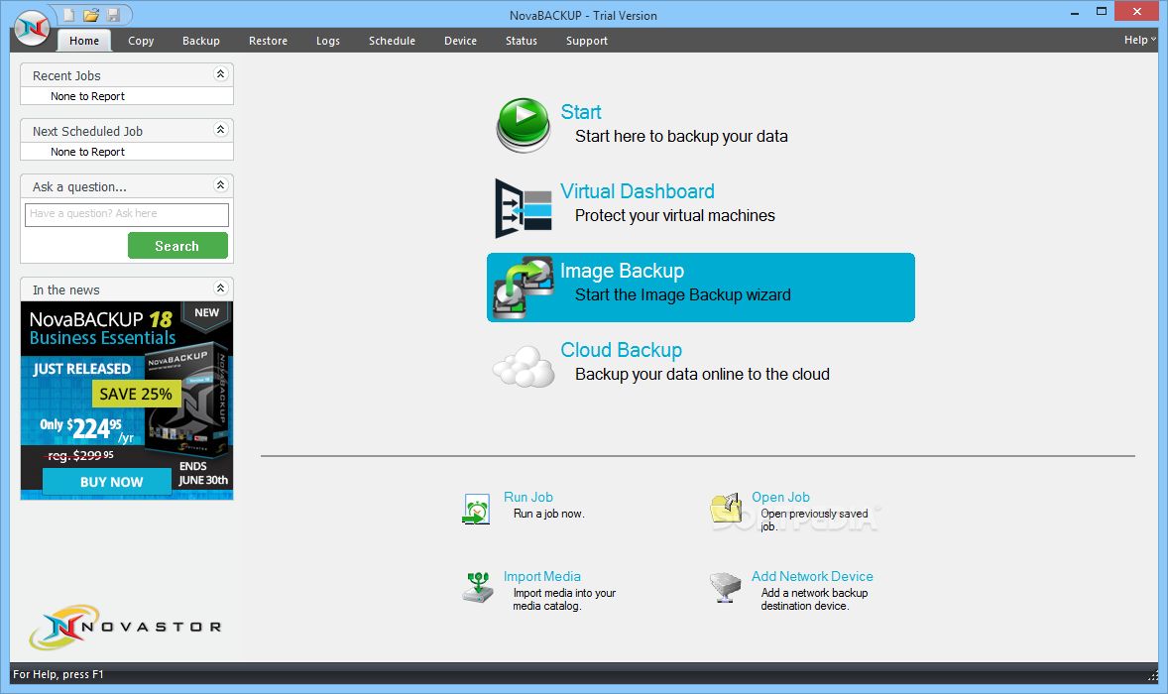The image size is (1168, 694).
Task: Open the Logs tab
Action: pos(328,41)
